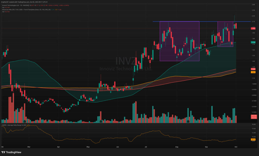Click the red 9.31M volume label on the axis

(253, 118)
